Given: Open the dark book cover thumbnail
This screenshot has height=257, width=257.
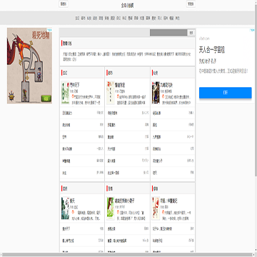Looking at the screenshot, I should (x=156, y=93).
